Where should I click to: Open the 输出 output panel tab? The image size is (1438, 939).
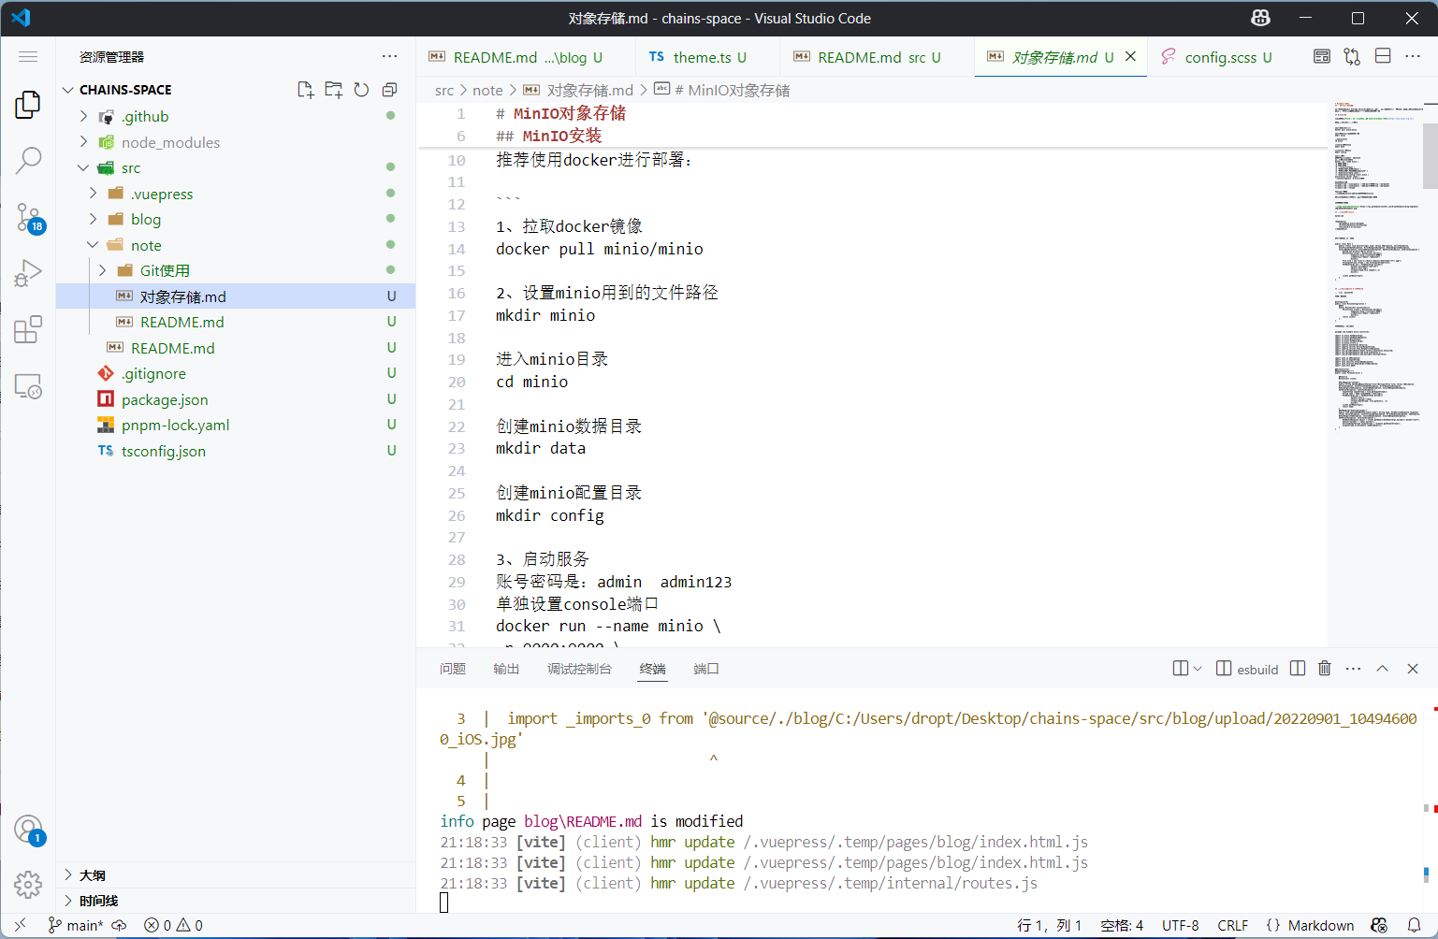coord(506,669)
